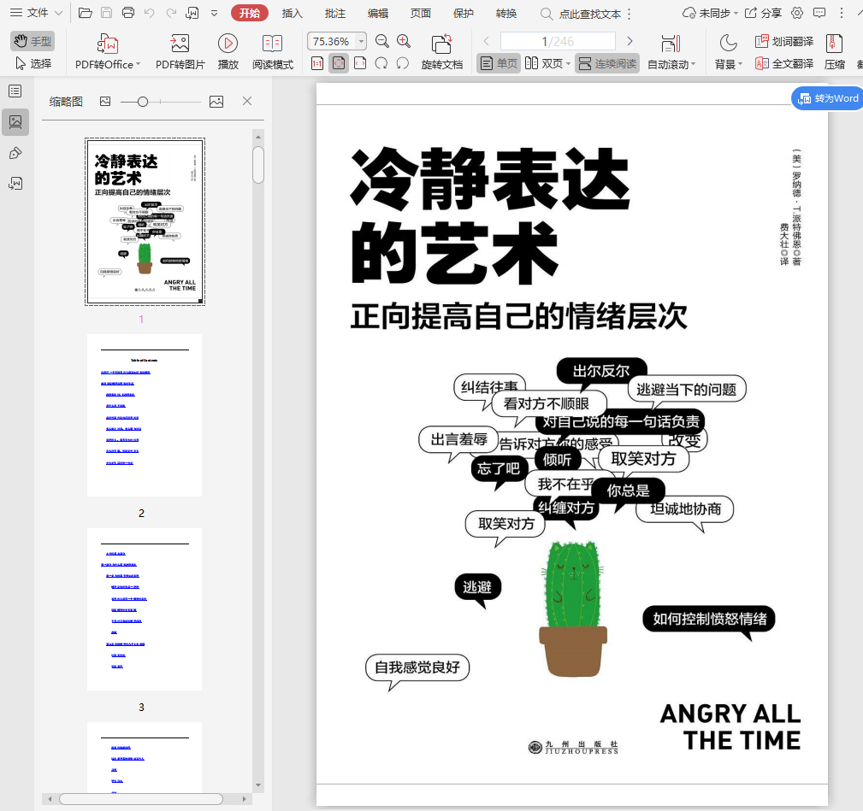Image resolution: width=863 pixels, height=811 pixels.
Task: Click the fit width icon
Action: point(360,63)
